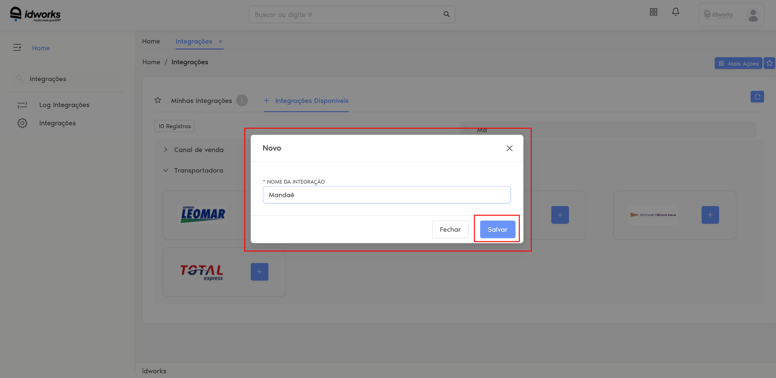Toggle the sidebar menu collapse icon
776x378 pixels.
tap(17, 47)
